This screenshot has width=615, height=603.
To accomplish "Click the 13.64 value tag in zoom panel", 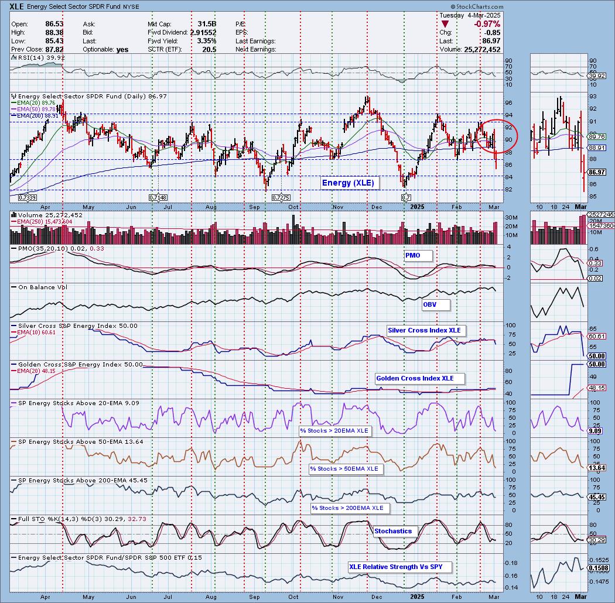I will click(597, 468).
